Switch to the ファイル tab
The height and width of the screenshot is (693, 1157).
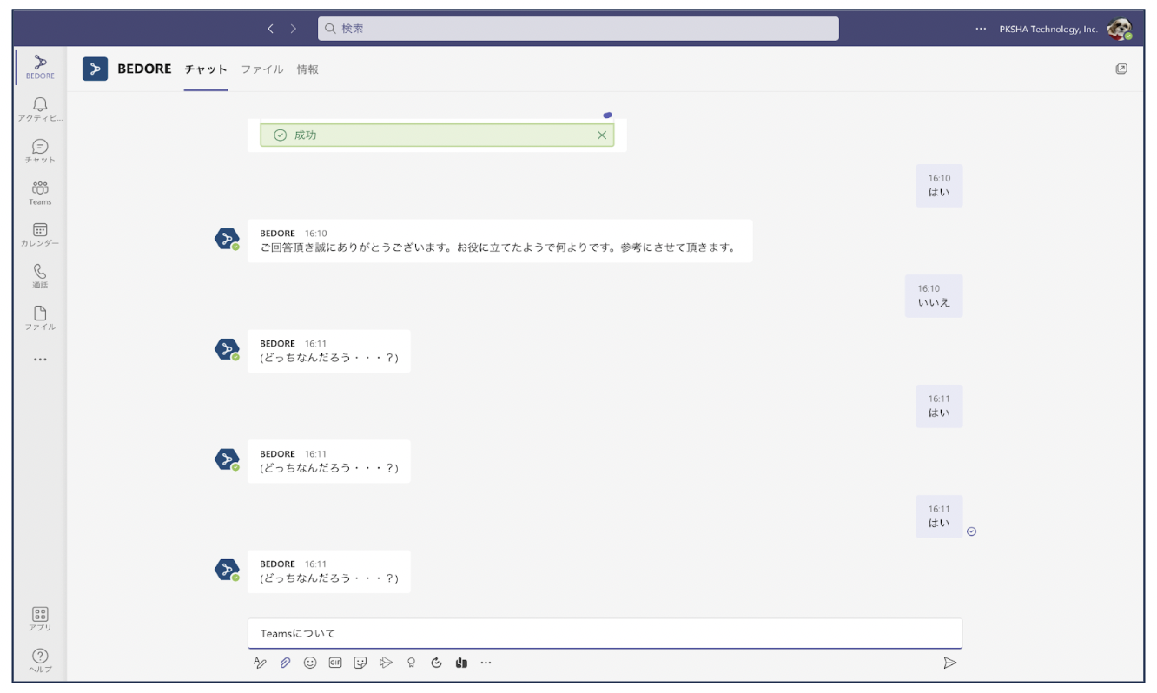262,69
